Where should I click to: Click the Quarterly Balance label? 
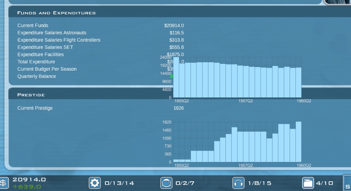pos(37,76)
